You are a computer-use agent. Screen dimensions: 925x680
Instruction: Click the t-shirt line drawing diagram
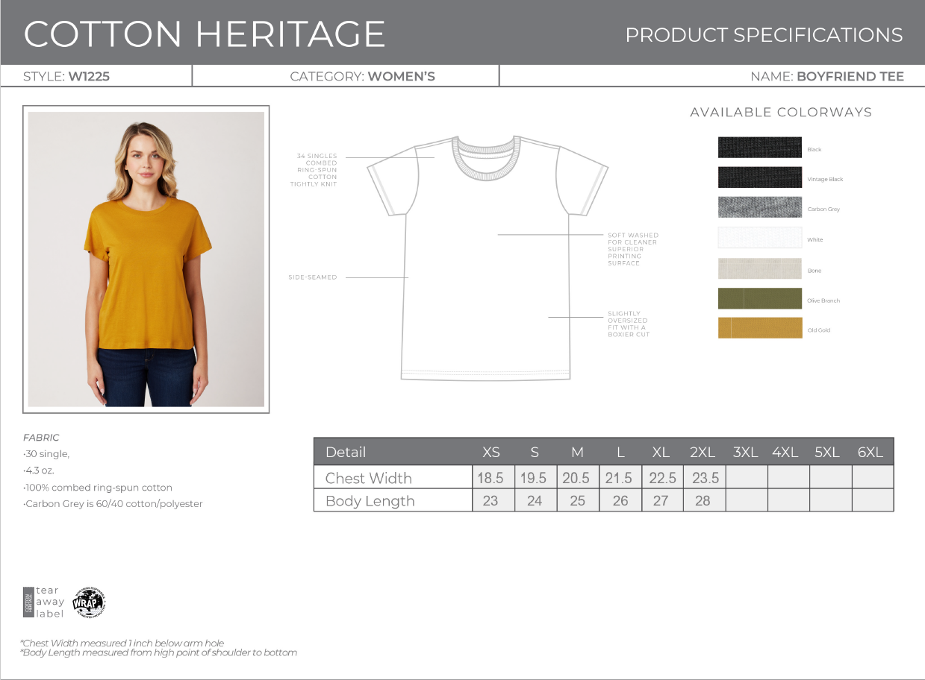click(x=487, y=257)
